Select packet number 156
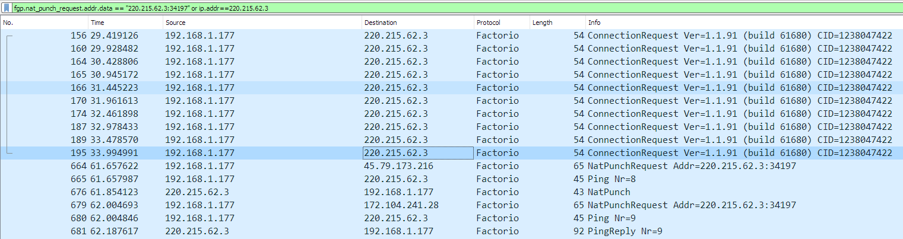 [451, 35]
